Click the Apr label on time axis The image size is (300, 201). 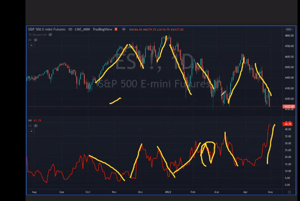(x=245, y=192)
